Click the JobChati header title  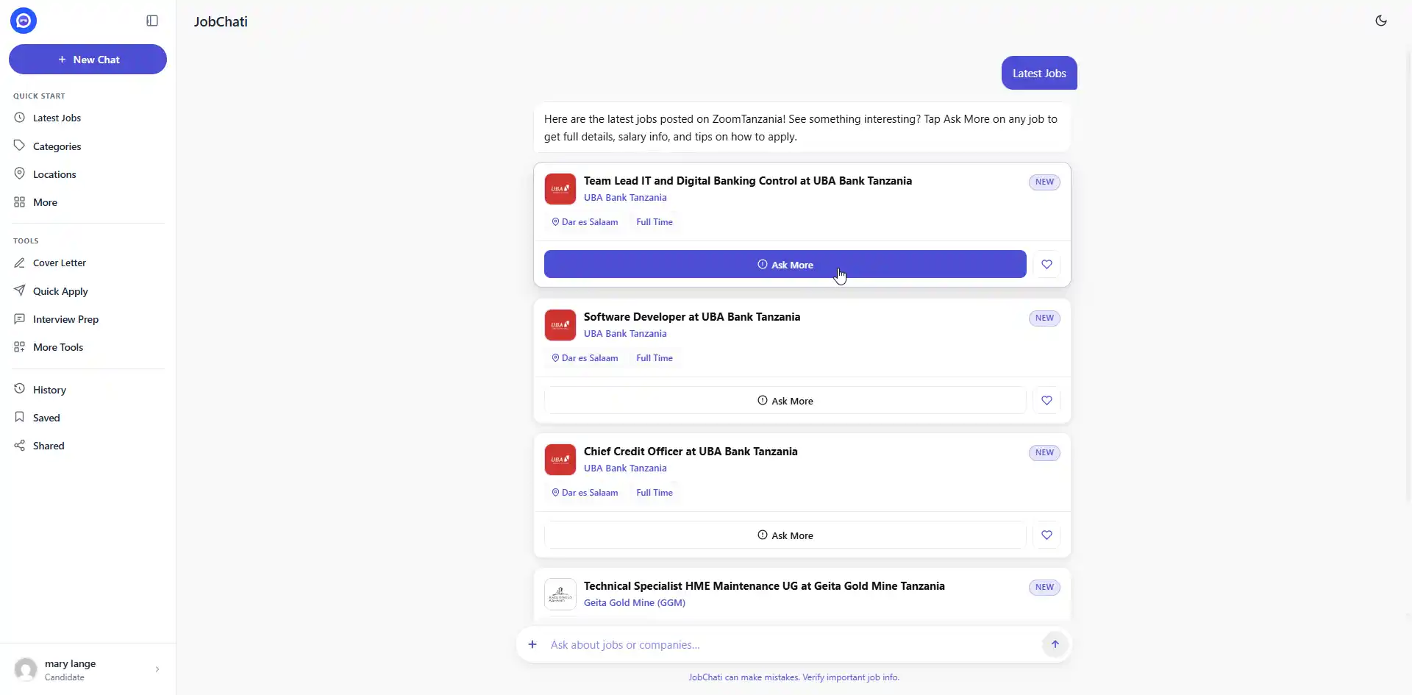pyautogui.click(x=221, y=22)
